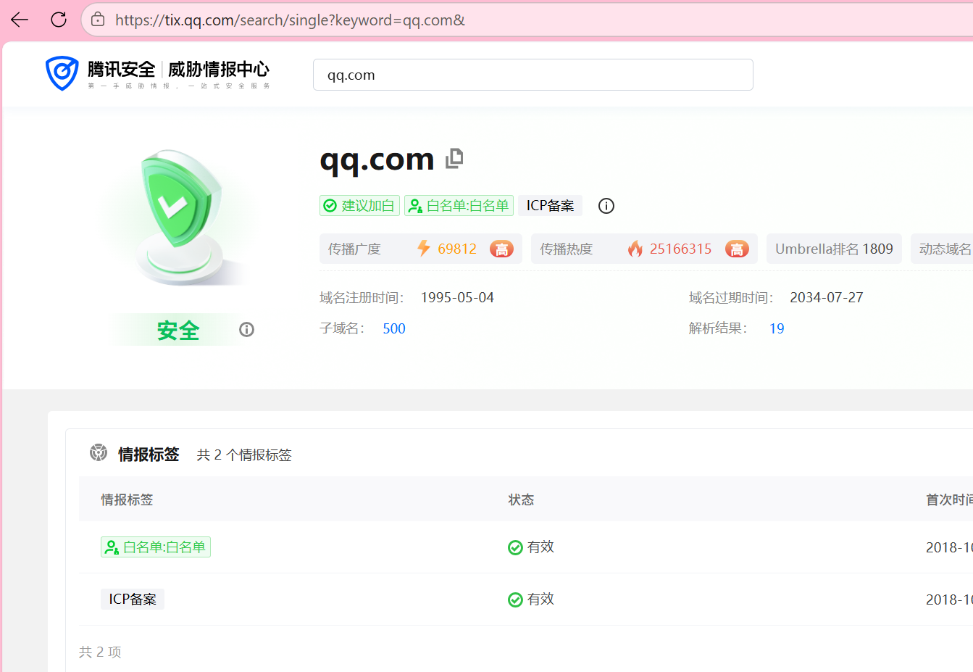
Task: Click the 建议加白 tag under the domain
Action: [x=359, y=206]
